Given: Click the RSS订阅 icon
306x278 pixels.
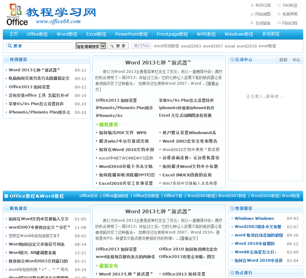Looking at the screenshot, I should pyautogui.click(x=252, y=5).
